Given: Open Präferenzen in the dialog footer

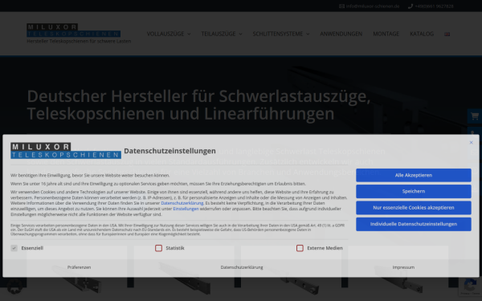Looking at the screenshot, I should (x=79, y=267).
